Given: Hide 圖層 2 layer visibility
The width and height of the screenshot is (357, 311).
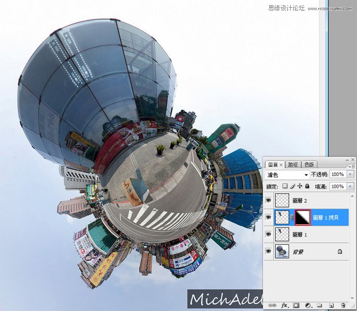Looking at the screenshot, I should pyautogui.click(x=269, y=200).
